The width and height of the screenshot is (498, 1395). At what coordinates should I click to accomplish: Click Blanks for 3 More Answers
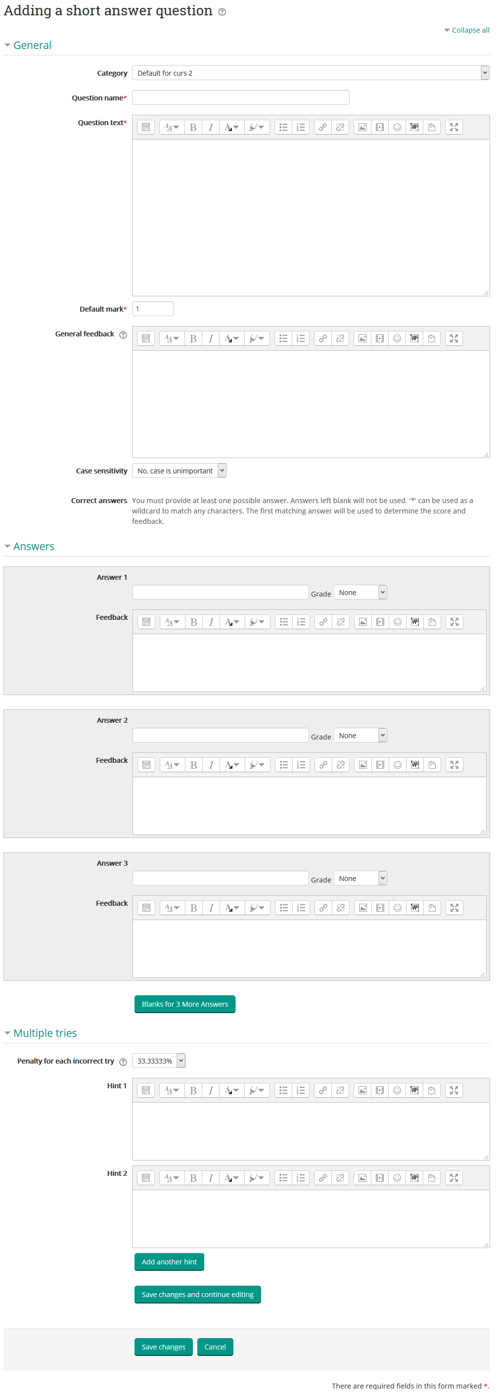tap(184, 1005)
